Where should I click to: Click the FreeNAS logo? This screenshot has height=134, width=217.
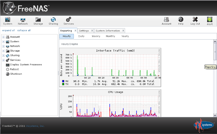click(x=26, y=8)
